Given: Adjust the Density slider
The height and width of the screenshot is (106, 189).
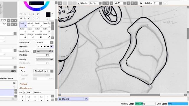Looking at the screenshot, I should (45, 59).
